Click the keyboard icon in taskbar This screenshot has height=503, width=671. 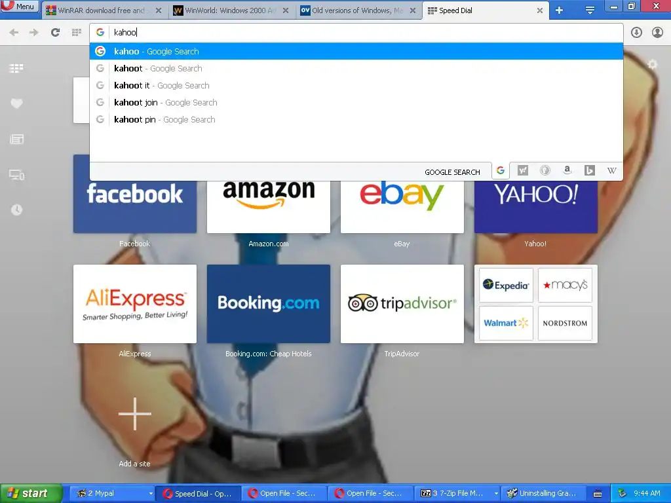(598, 494)
